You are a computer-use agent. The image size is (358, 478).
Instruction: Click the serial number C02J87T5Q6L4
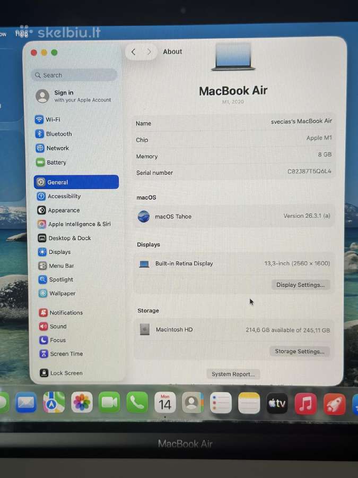(x=309, y=172)
